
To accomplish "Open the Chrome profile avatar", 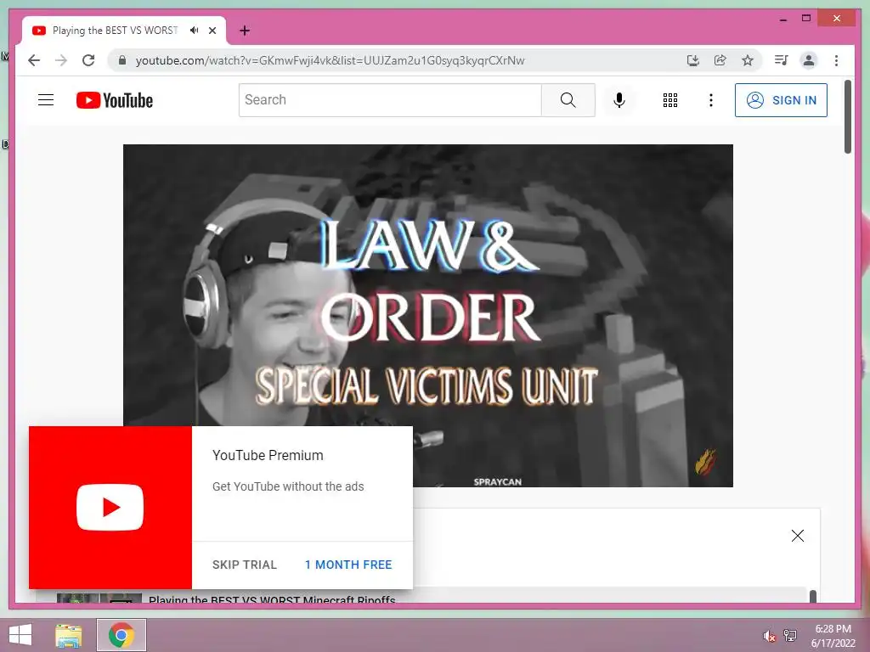I will (809, 60).
